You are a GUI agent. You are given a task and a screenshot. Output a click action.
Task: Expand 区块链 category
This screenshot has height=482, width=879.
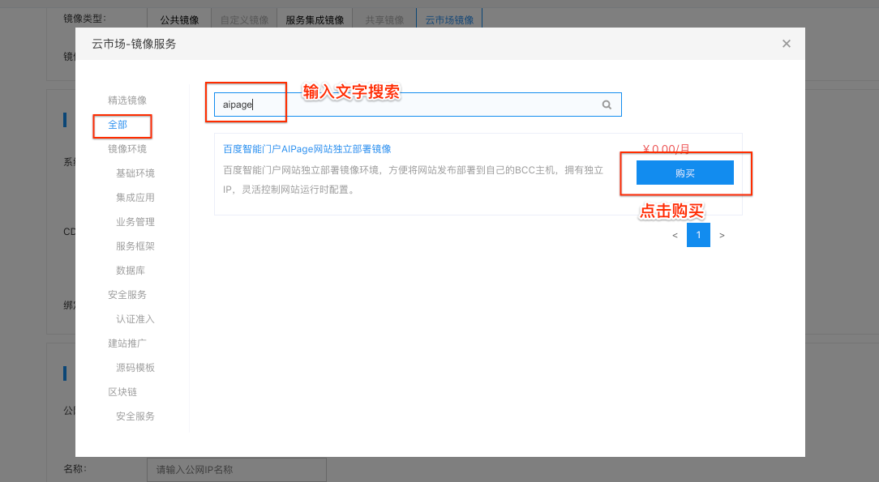tap(122, 392)
